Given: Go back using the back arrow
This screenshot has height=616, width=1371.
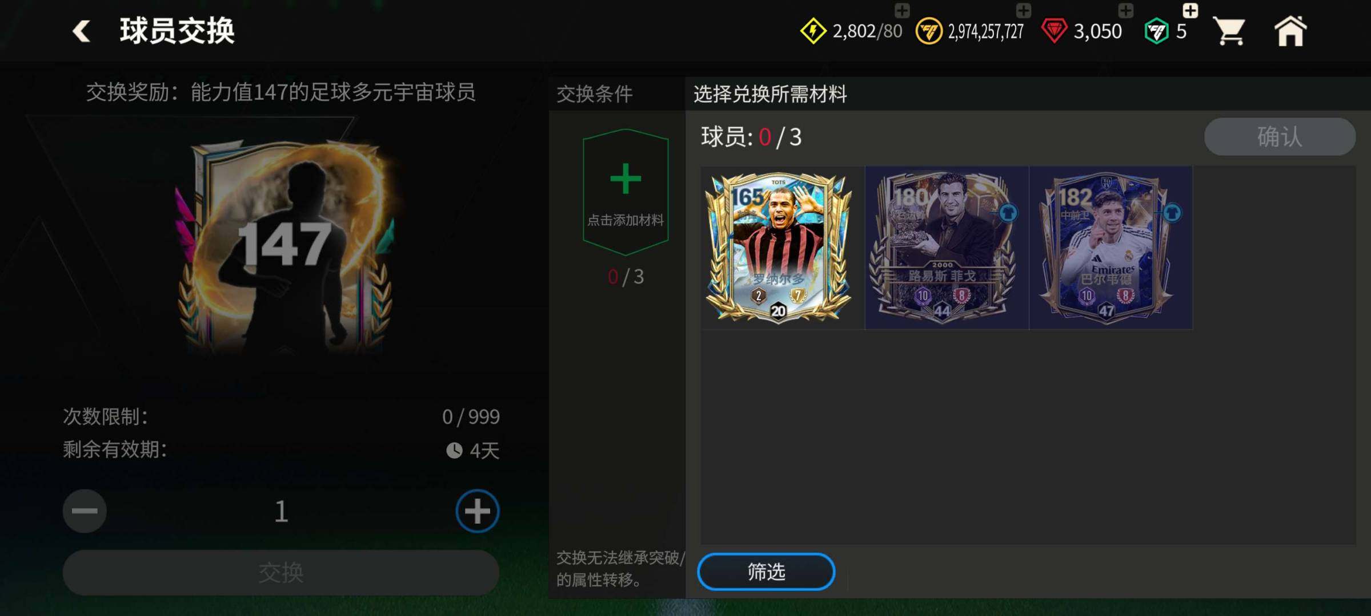Looking at the screenshot, I should click(x=82, y=31).
